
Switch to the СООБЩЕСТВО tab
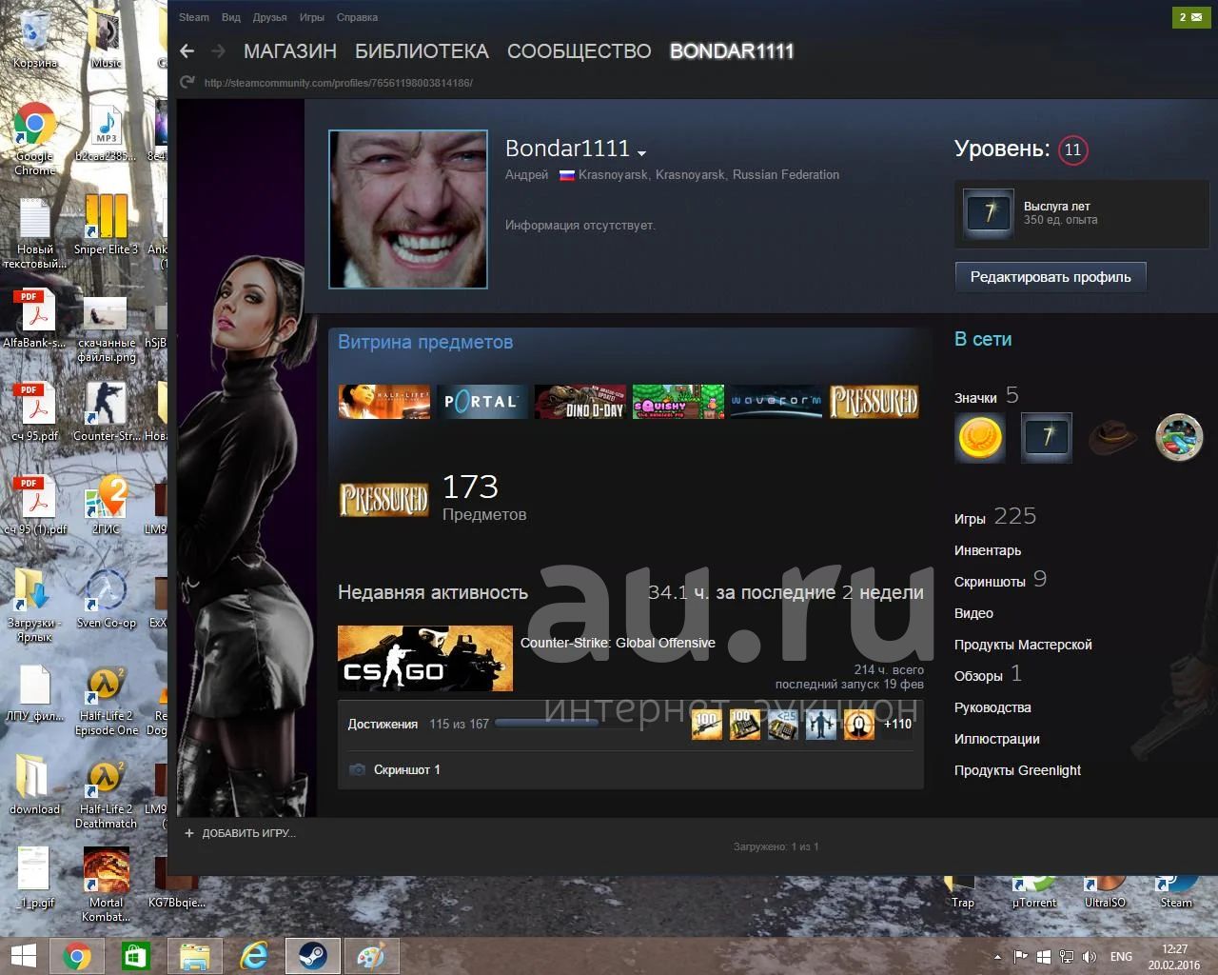pos(579,51)
